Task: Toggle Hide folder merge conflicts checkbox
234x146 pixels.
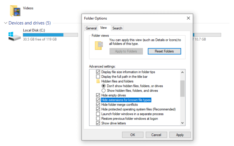Action: [x=98, y=105]
